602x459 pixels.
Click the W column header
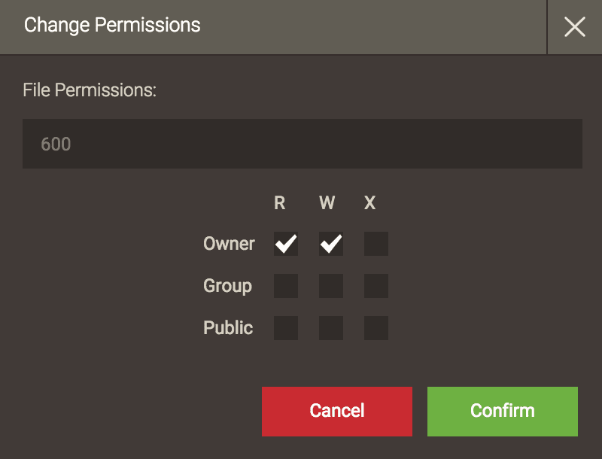(324, 202)
